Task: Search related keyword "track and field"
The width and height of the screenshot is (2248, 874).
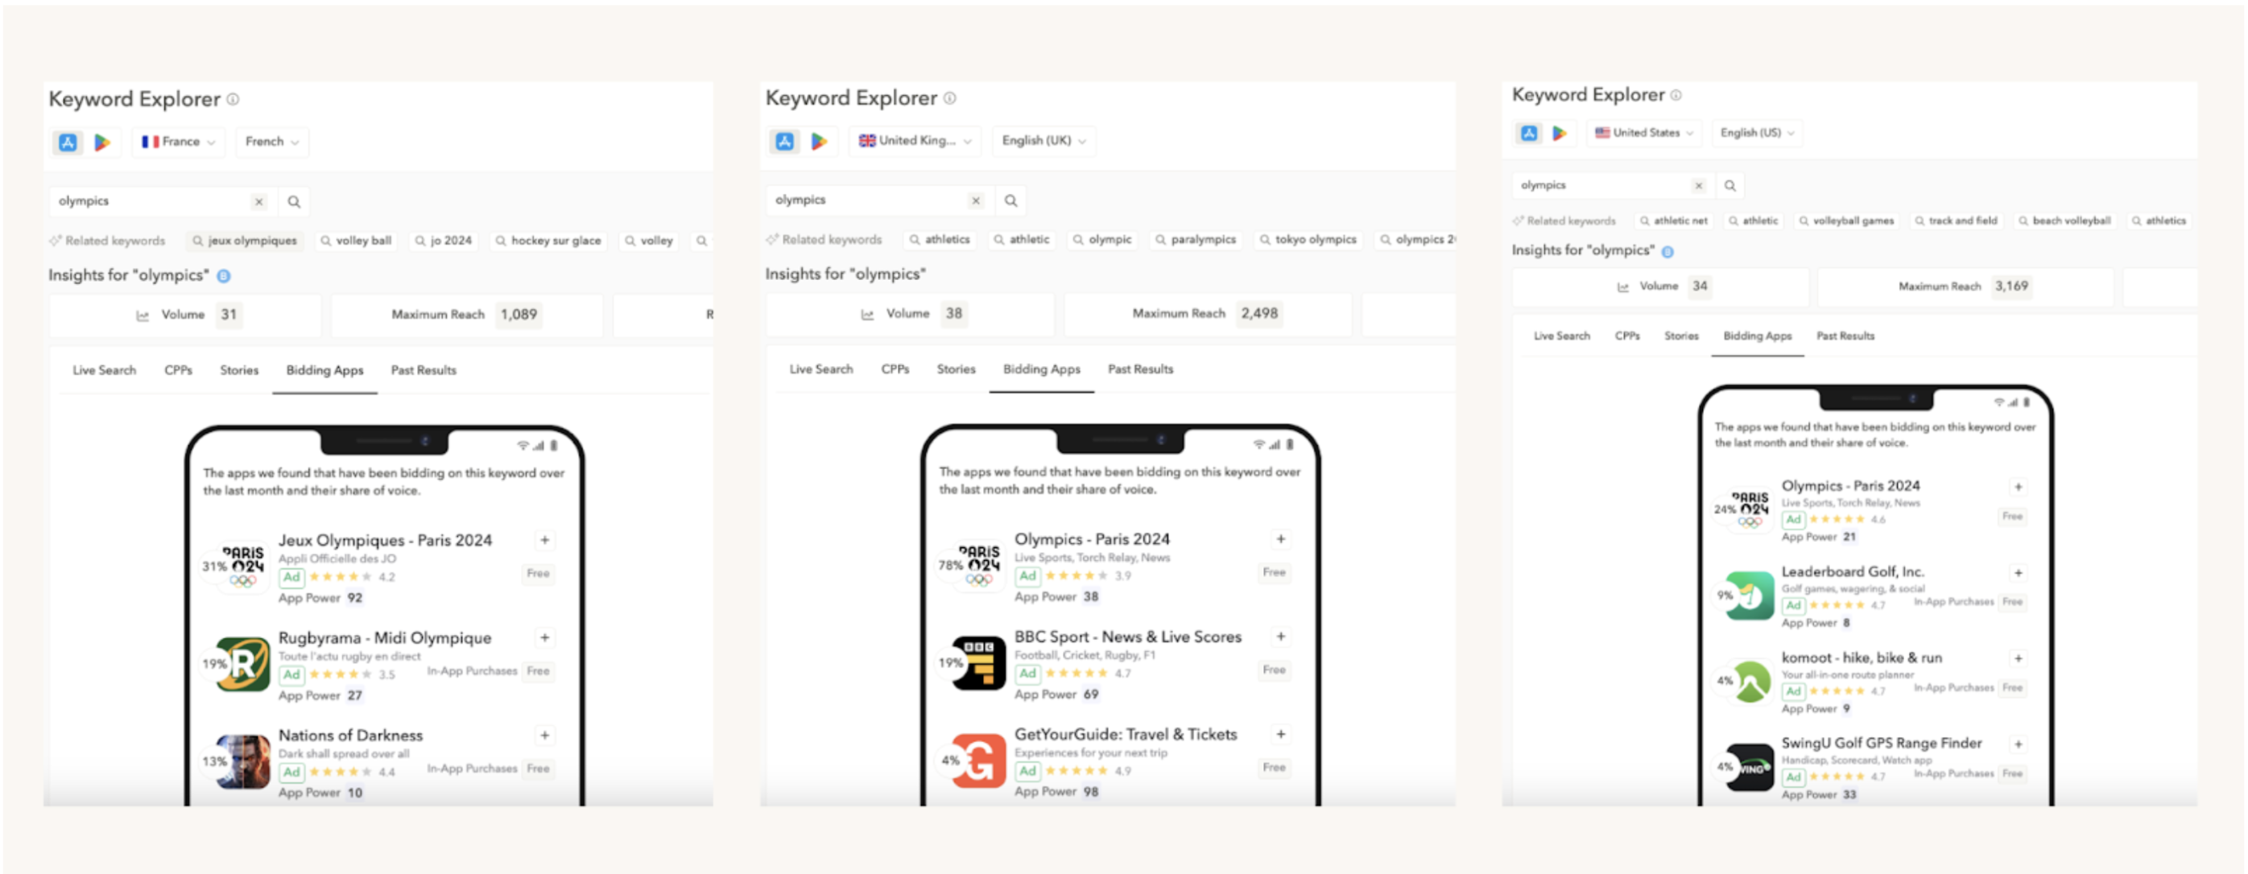Action: pyautogui.click(x=1956, y=221)
